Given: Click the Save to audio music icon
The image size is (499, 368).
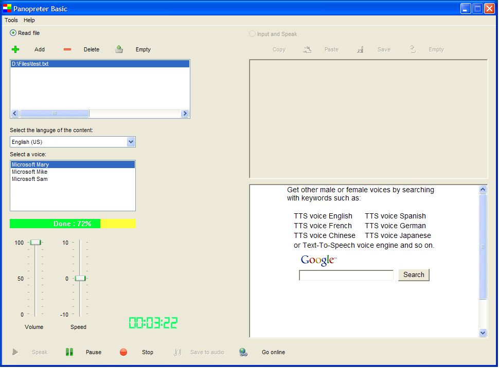Looking at the screenshot, I should pos(177,352).
